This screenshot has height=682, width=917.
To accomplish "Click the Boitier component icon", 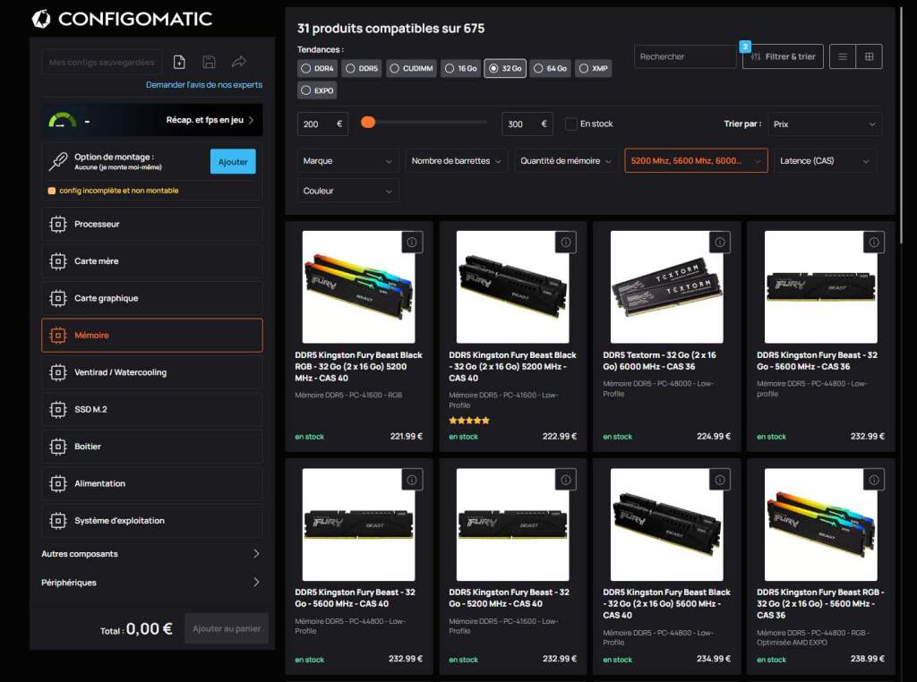I will click(59, 447).
